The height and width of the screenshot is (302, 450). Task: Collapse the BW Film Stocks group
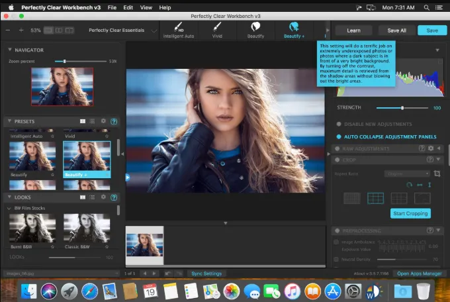[x=9, y=208]
